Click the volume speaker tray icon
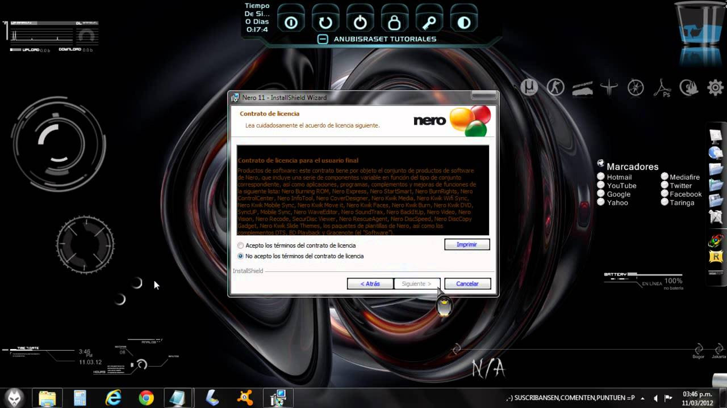The height and width of the screenshot is (408, 727). click(x=656, y=398)
